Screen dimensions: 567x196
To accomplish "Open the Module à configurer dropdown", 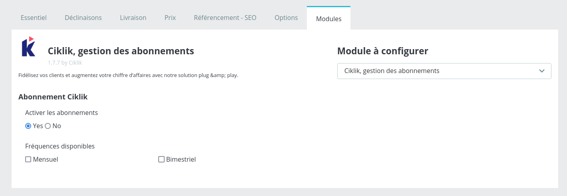I will click(444, 71).
